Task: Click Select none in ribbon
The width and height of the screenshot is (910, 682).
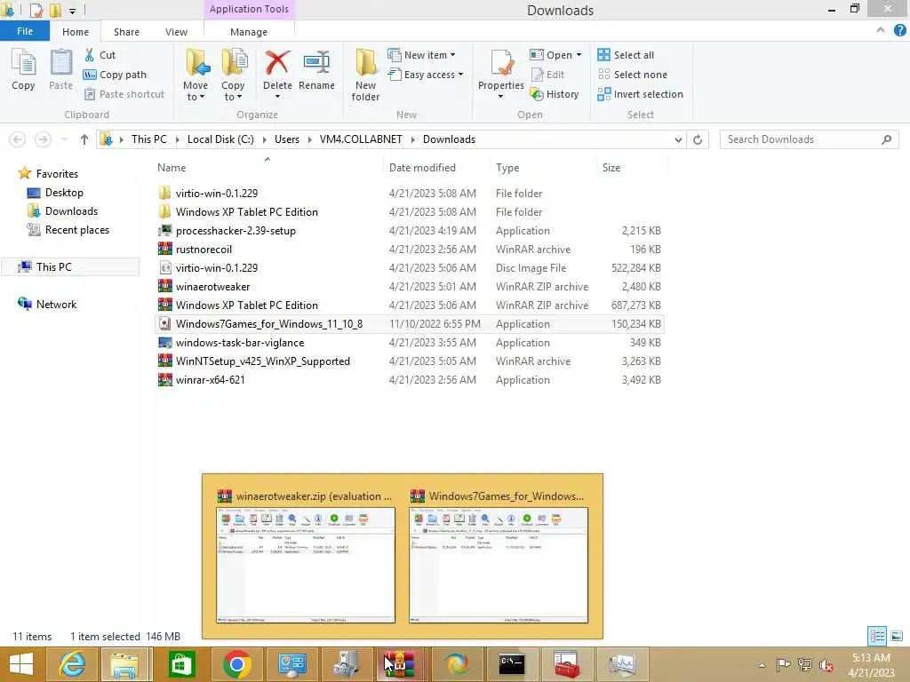Action: point(633,75)
